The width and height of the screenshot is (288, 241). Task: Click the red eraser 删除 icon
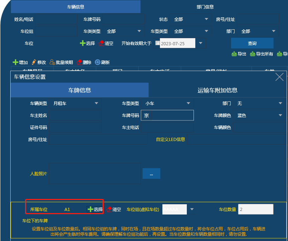pyautogui.click(x=79, y=62)
